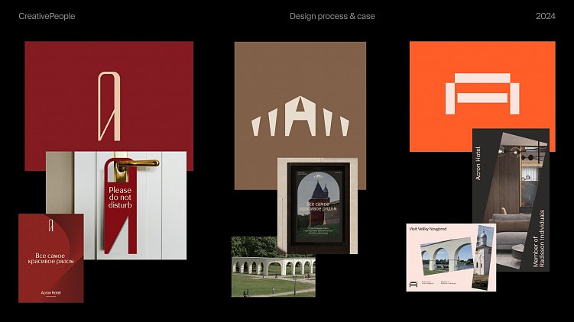The height and width of the screenshot is (322, 574).
Task: Click the 2024 year label
Action: tap(546, 16)
